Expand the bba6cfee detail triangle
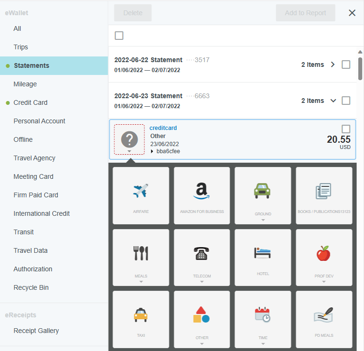Viewport: 364px width, 351px height. pyautogui.click(x=152, y=151)
